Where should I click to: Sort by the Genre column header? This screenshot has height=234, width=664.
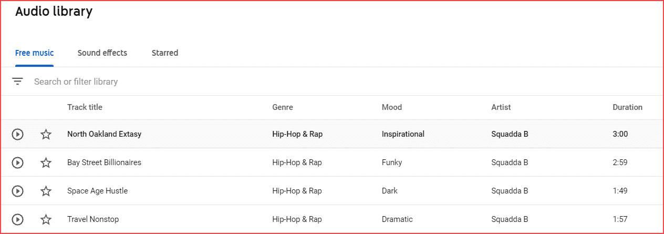pyautogui.click(x=283, y=107)
